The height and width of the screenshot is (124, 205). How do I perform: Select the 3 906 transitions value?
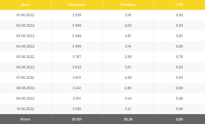pyautogui.click(x=77, y=46)
